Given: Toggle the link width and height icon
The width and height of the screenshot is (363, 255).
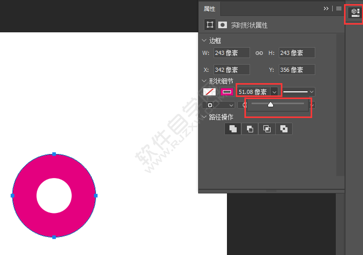Looking at the screenshot, I should click(259, 53).
